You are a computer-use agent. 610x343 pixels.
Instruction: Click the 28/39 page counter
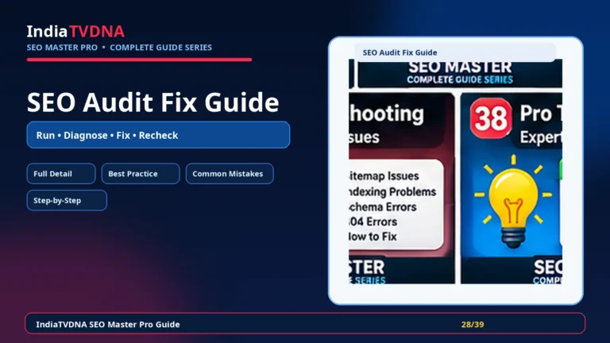473,324
